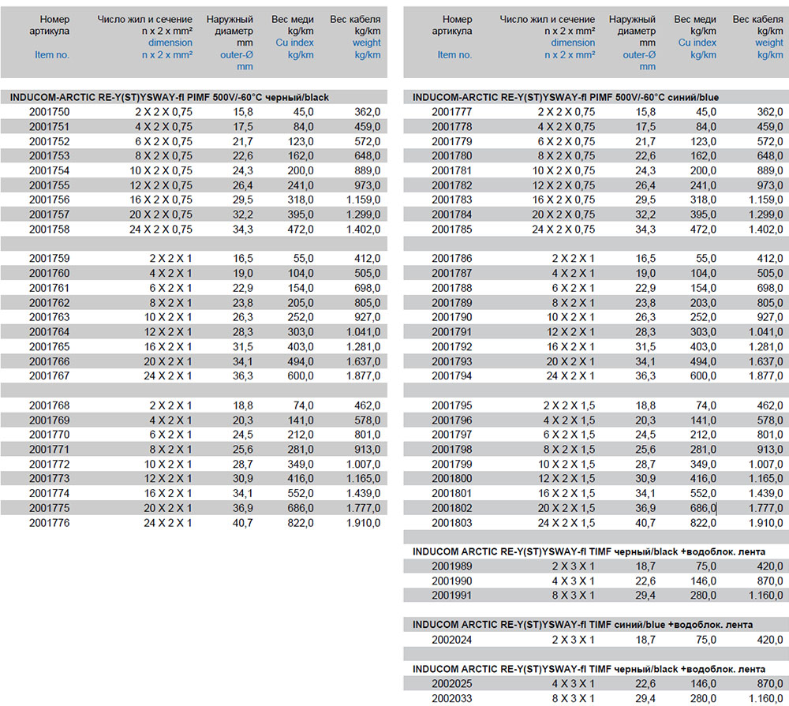
Task: Click article number 2001776
Action: point(49,523)
